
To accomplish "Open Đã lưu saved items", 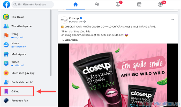I will click(17, 91).
